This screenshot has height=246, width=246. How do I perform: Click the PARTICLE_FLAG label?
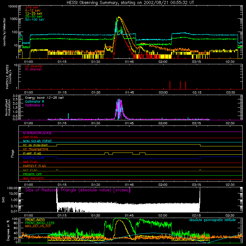click(34, 166)
